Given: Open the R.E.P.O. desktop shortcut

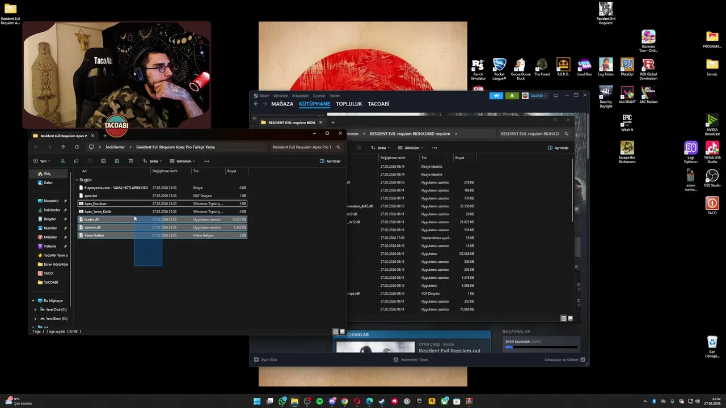Looking at the screenshot, I should coord(563,67).
